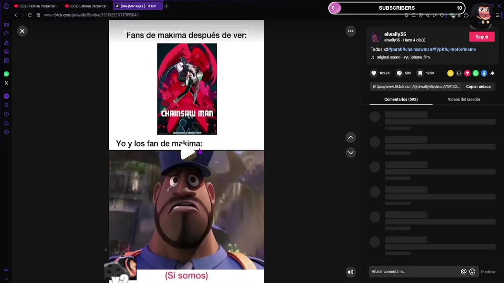Send to friends red arrow icon
The height and width of the screenshot is (283, 504).
[x=467, y=73]
